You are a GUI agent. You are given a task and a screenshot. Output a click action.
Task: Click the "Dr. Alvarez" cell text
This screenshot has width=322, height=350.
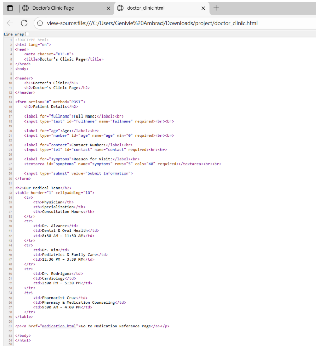click(54, 226)
